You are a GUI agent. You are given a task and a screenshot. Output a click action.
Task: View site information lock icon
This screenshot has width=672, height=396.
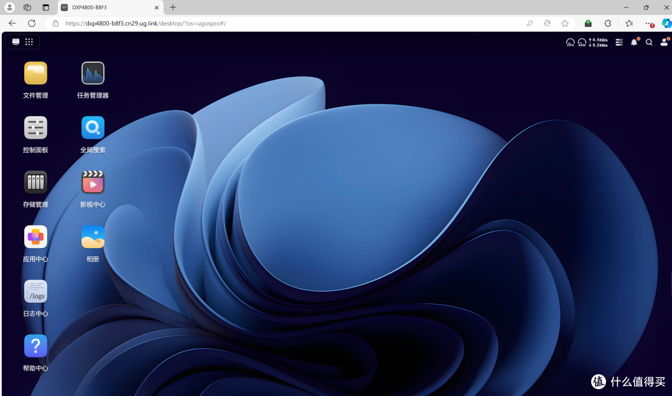pos(56,24)
